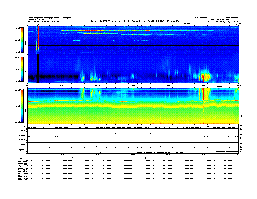Click the topmost dashed line plot panel

click(133, 126)
